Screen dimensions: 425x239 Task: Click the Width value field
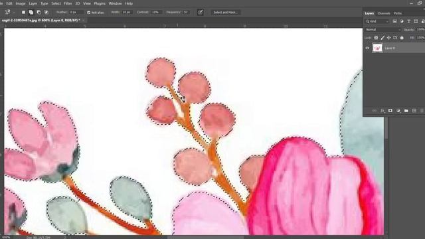127,12
